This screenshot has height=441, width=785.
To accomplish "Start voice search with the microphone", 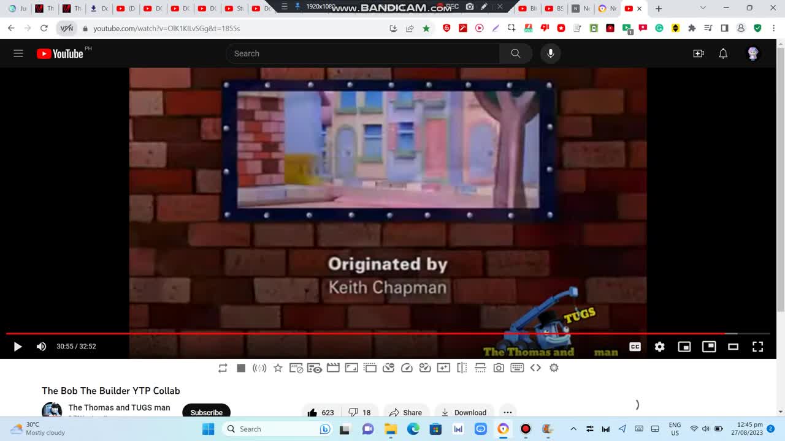I will tap(551, 53).
